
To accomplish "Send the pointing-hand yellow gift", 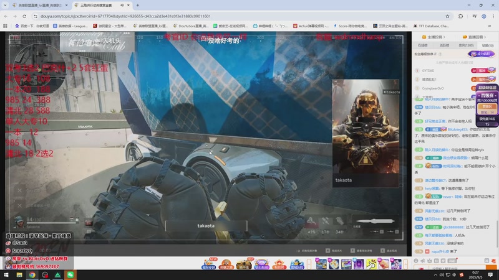I will click(x=371, y=264).
